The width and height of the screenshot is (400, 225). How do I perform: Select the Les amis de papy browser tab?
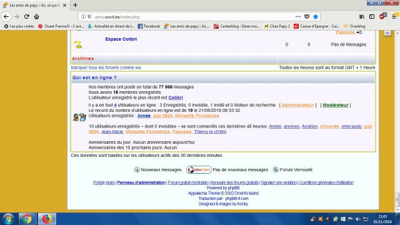click(x=34, y=5)
